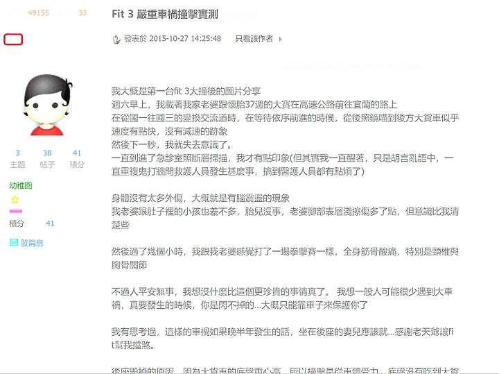Click the title Fit 3 嚴重車禍撞擊實測
Image resolution: width=499 pixels, height=374 pixels.
[x=165, y=14]
